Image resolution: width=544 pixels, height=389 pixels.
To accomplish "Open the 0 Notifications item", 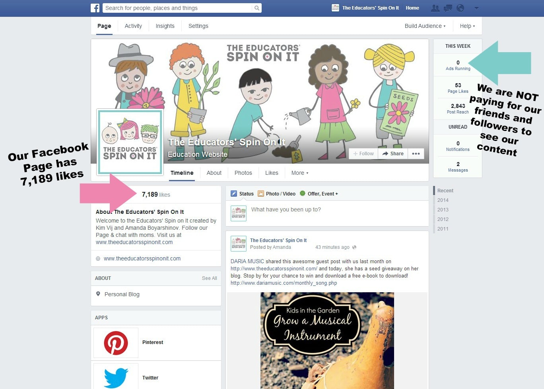I will tap(458, 146).
